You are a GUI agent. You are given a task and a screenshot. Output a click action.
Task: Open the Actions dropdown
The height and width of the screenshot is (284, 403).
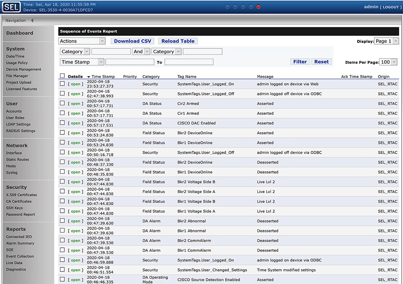[82, 41]
